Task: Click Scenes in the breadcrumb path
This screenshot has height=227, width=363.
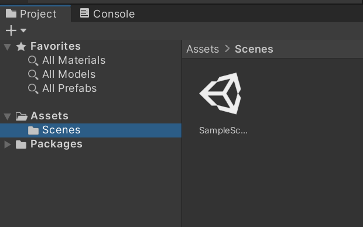Action: [254, 49]
